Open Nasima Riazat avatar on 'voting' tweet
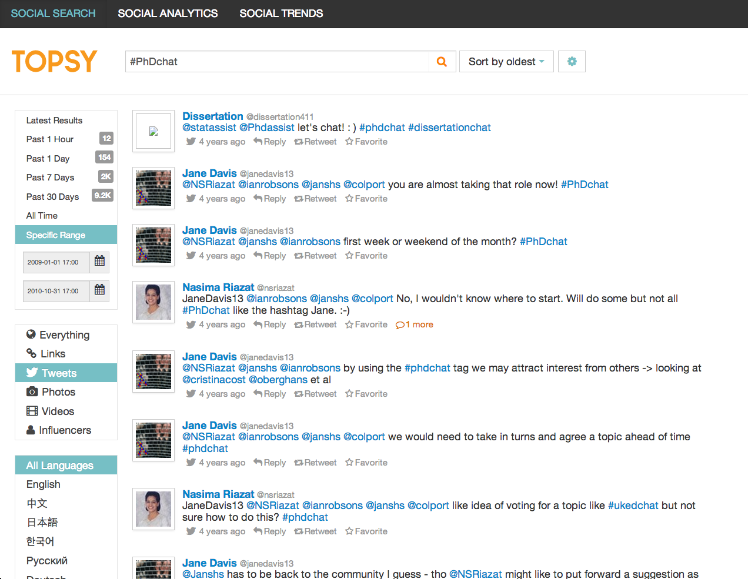748x579 pixels. 153,509
